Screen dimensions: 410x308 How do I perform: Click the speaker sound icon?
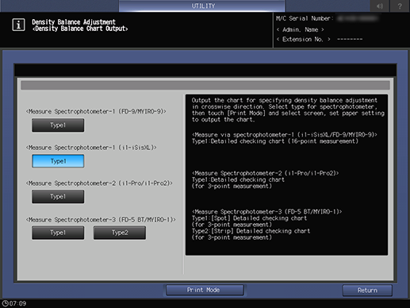380,6
